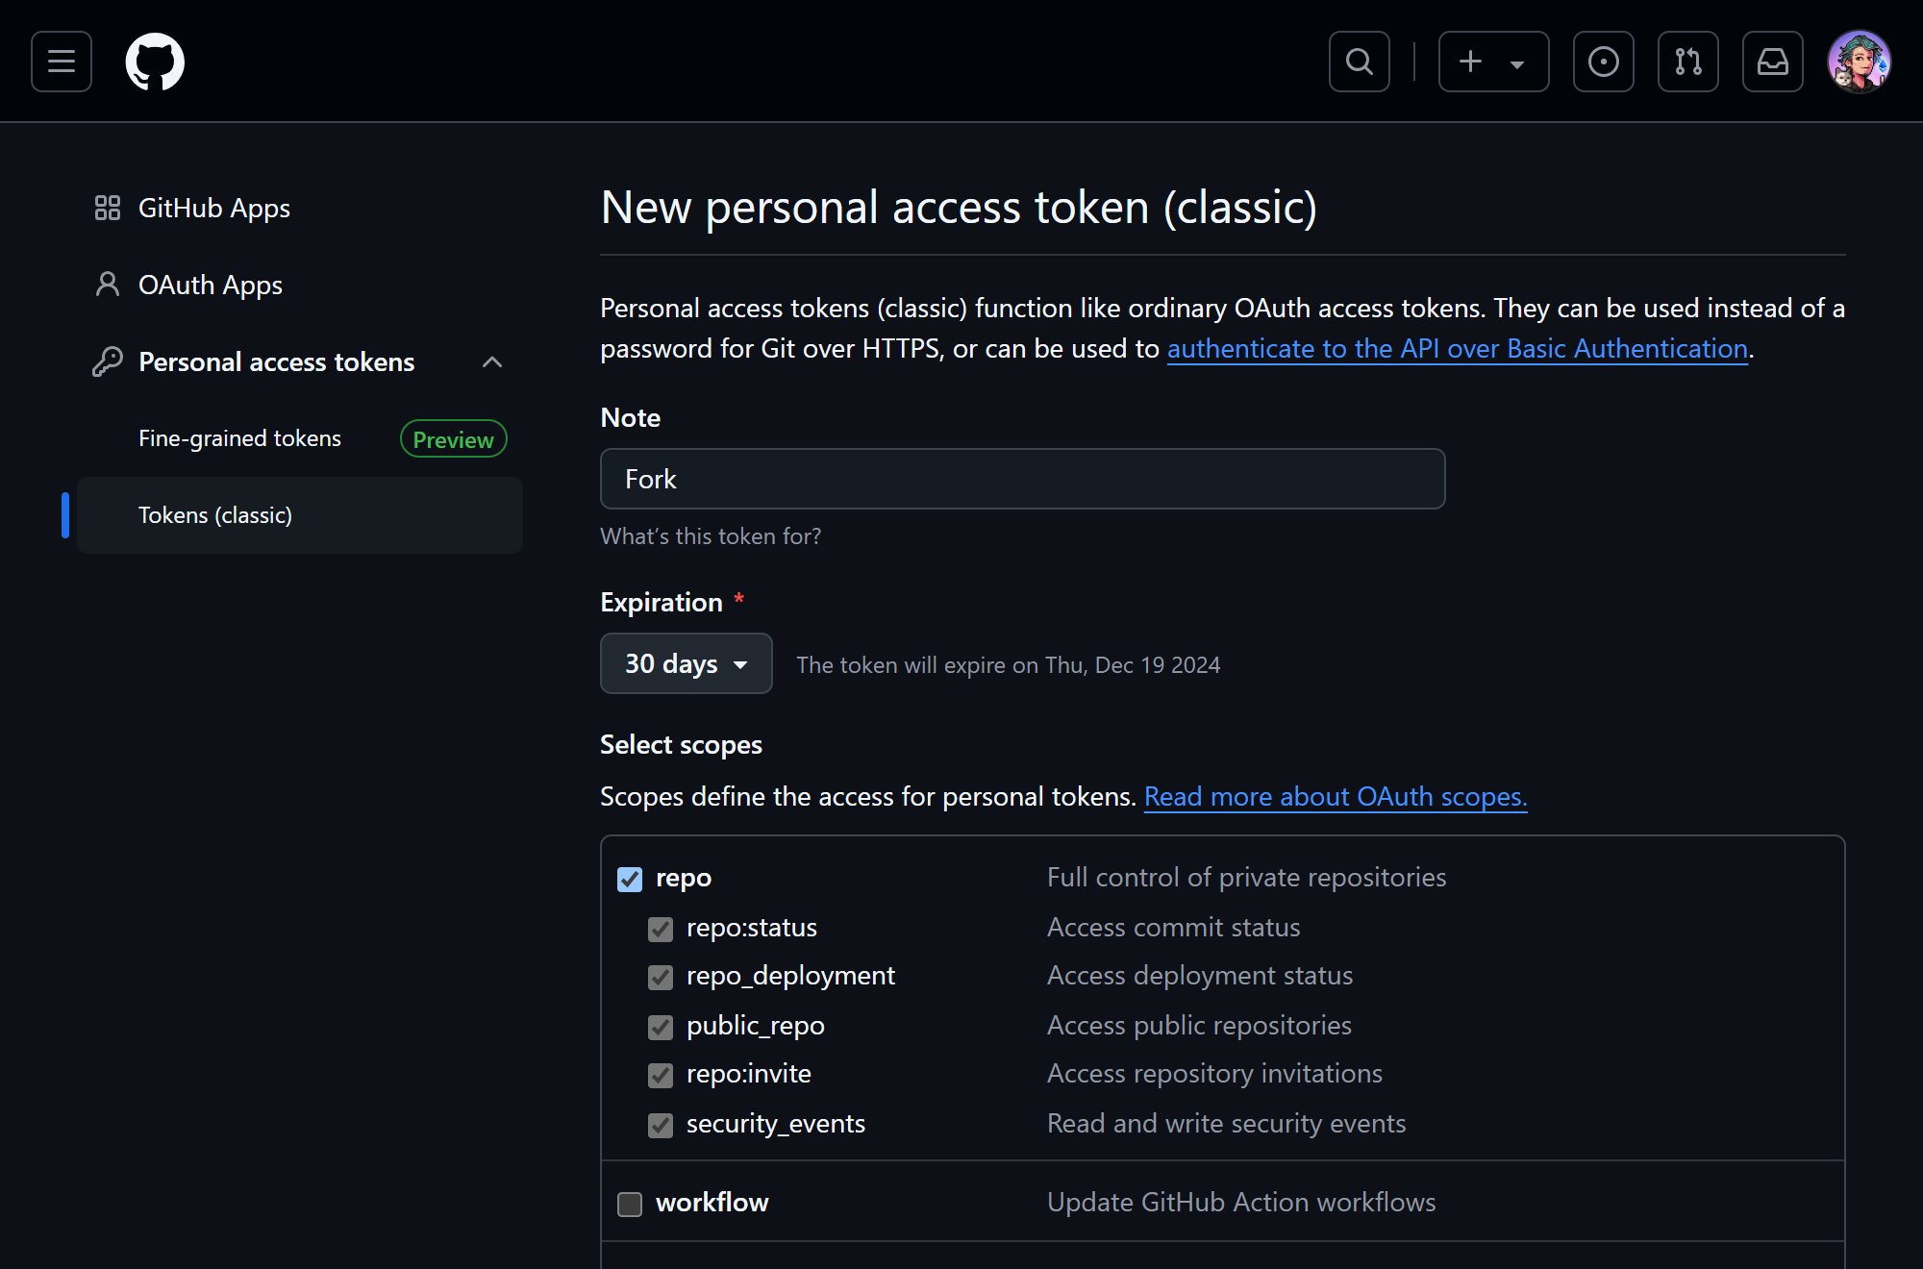Uncheck the repo scope checkbox

630,879
